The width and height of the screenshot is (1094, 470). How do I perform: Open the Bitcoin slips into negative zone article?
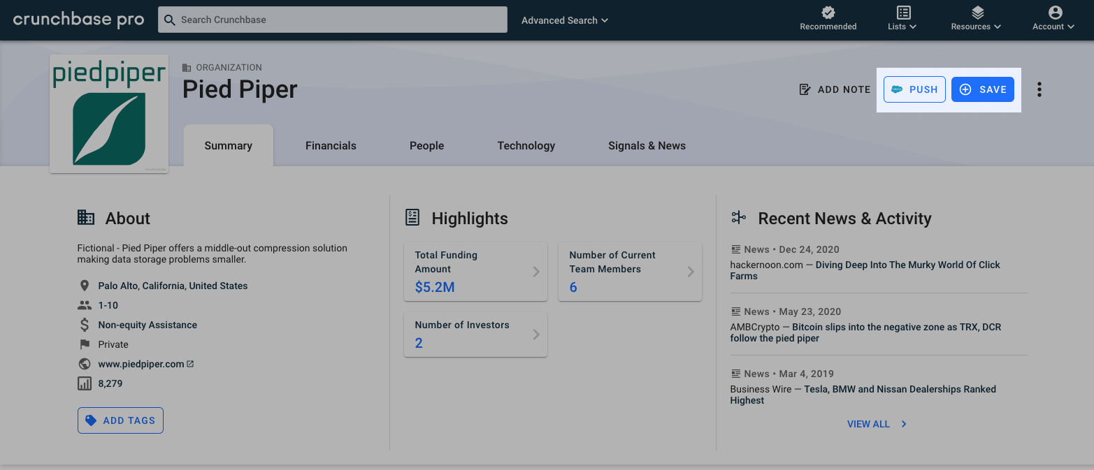point(865,332)
